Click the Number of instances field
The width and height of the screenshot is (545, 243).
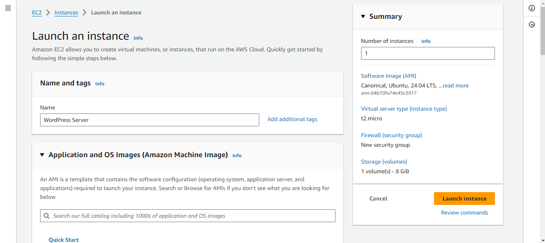point(428,53)
